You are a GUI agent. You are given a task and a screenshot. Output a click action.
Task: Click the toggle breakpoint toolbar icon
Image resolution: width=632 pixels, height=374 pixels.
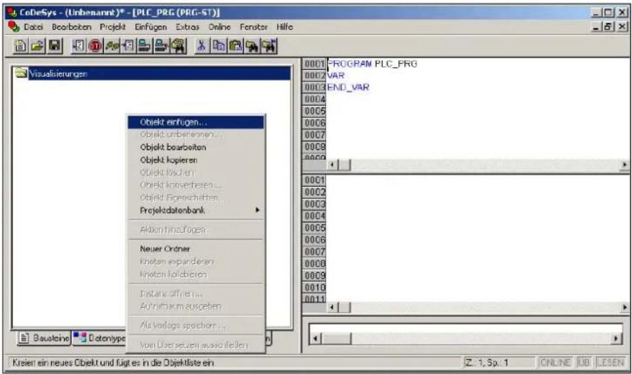click(x=128, y=46)
